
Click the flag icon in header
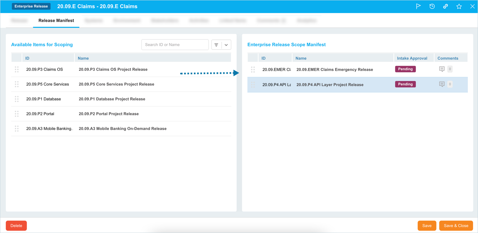(418, 6)
